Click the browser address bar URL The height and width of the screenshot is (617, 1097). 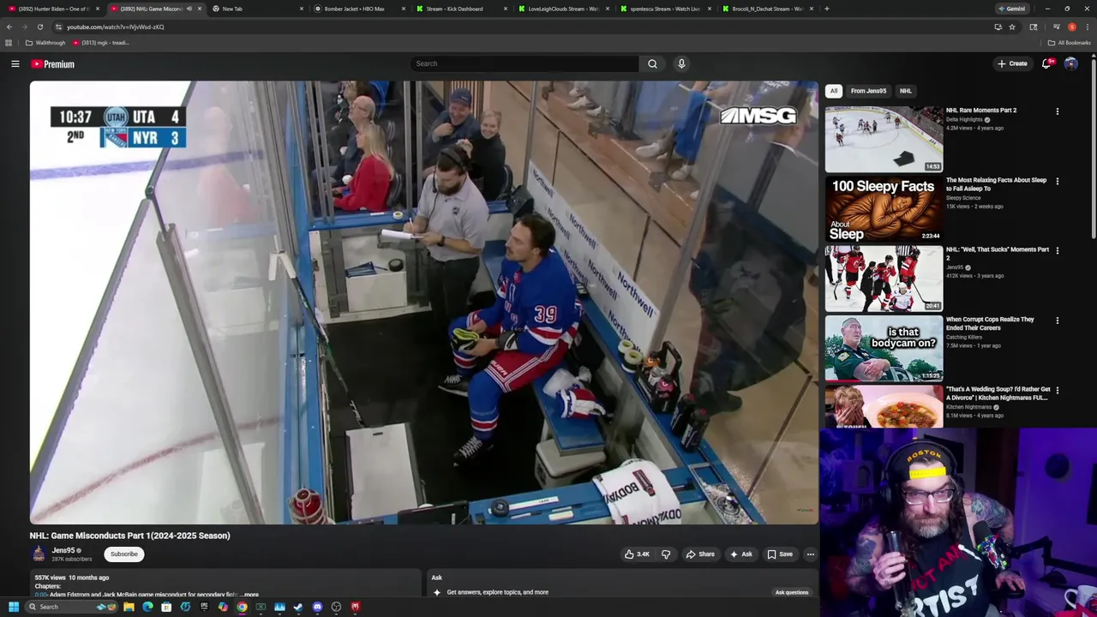pos(116,27)
